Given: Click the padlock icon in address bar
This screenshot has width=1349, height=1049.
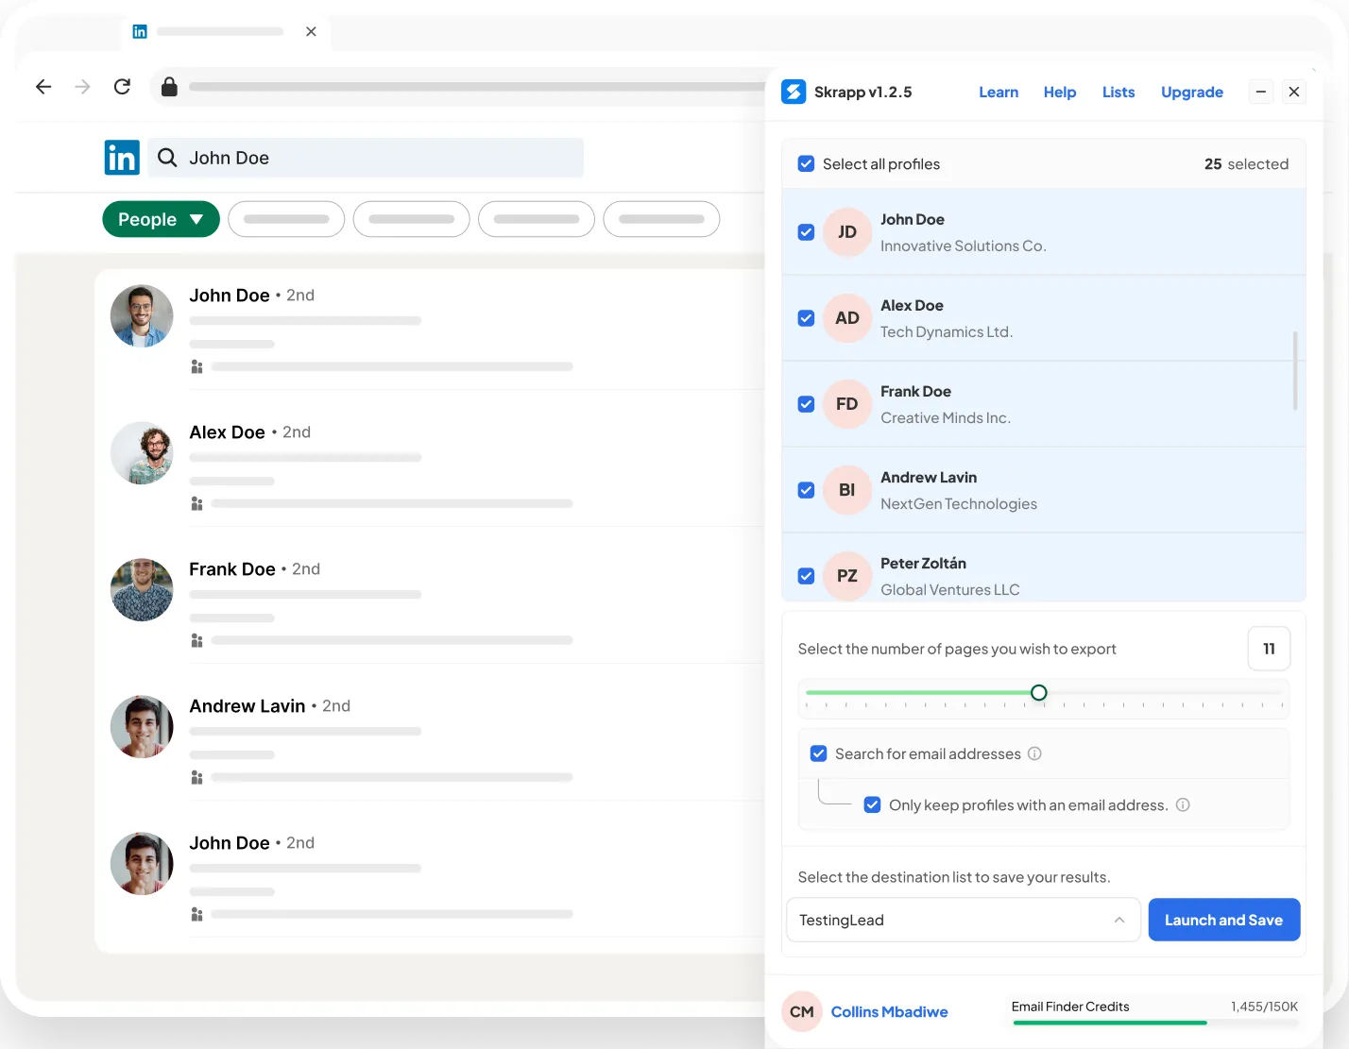Looking at the screenshot, I should pos(169,87).
